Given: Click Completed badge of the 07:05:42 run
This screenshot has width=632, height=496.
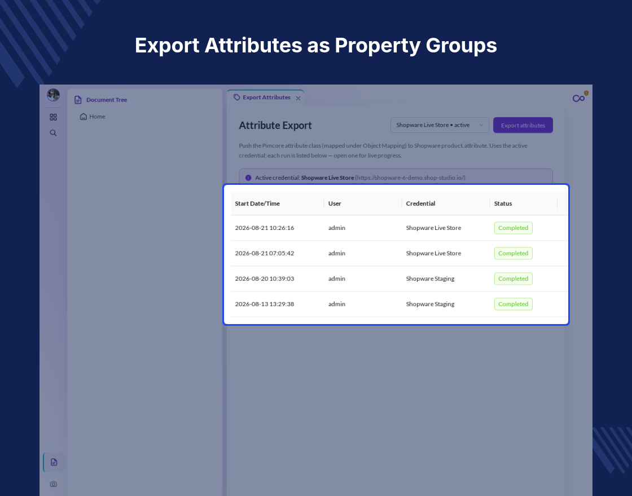Looking at the screenshot, I should [513, 253].
